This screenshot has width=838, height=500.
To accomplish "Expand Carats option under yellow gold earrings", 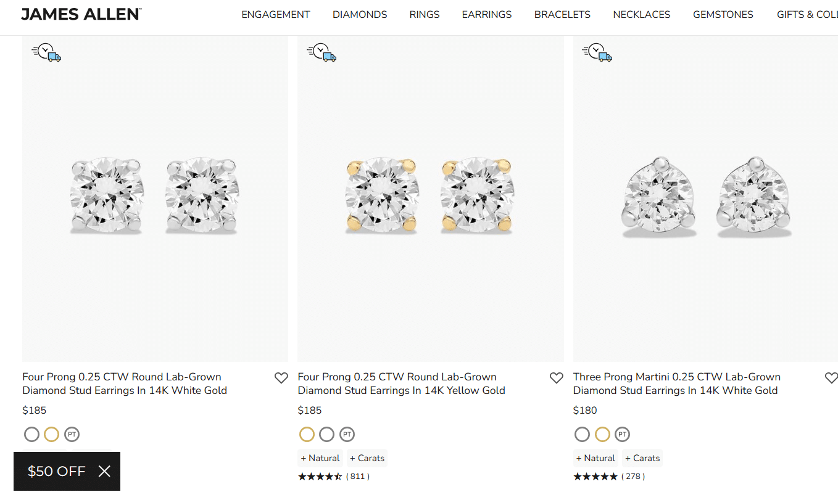I will pos(367,458).
